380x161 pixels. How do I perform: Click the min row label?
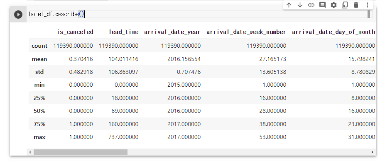39,85
